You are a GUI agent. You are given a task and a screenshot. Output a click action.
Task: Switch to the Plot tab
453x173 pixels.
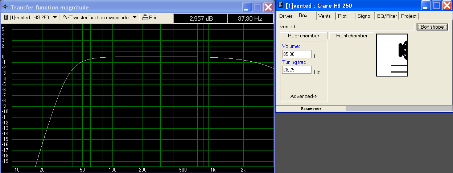click(x=342, y=16)
